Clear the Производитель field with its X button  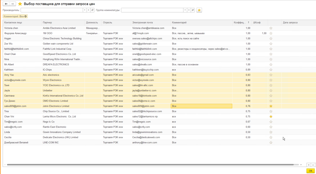(x=88, y=10)
